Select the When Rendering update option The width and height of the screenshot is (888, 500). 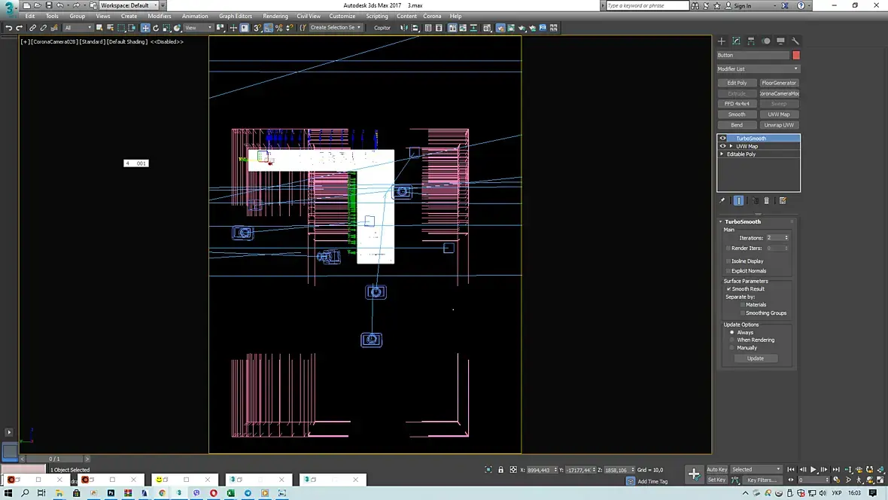[x=732, y=340]
